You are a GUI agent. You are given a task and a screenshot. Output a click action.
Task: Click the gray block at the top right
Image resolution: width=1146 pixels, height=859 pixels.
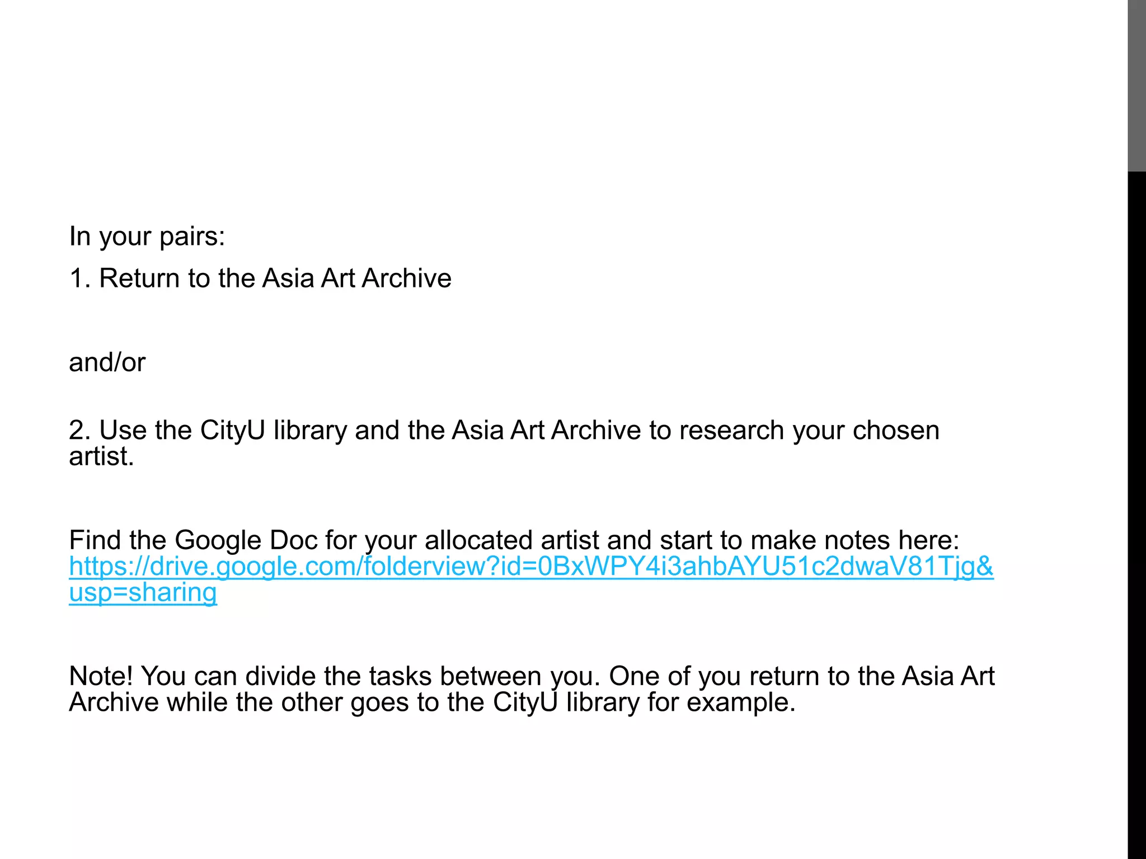tap(1136, 86)
